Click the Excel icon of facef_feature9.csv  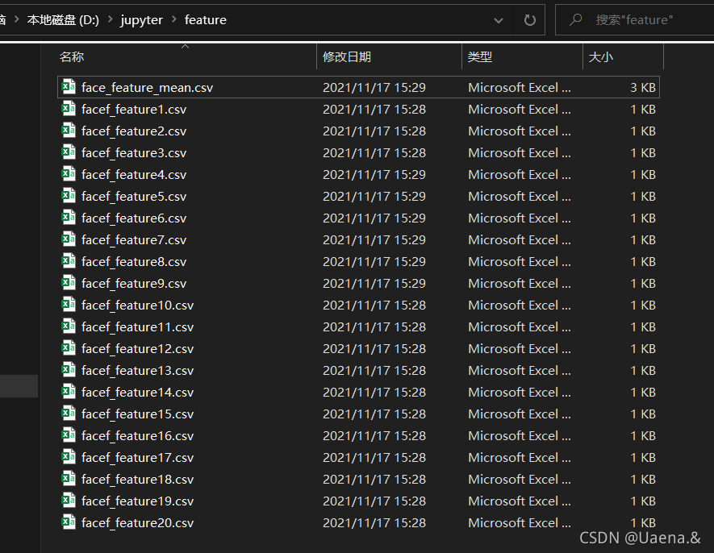pos(69,283)
